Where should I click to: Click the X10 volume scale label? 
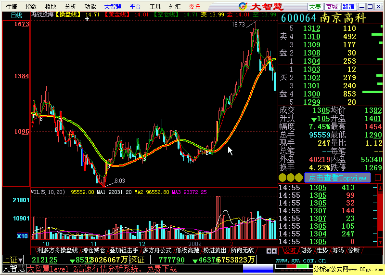22,236
